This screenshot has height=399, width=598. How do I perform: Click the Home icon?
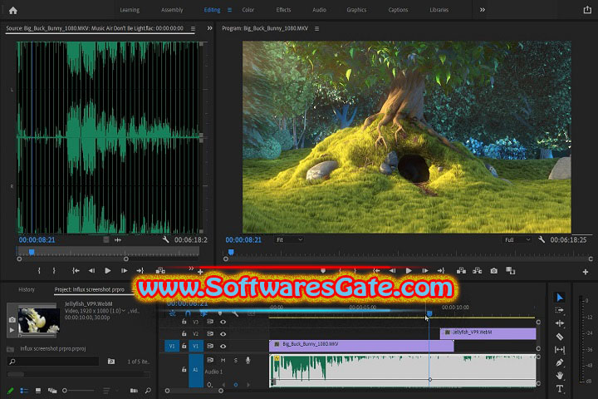(13, 10)
